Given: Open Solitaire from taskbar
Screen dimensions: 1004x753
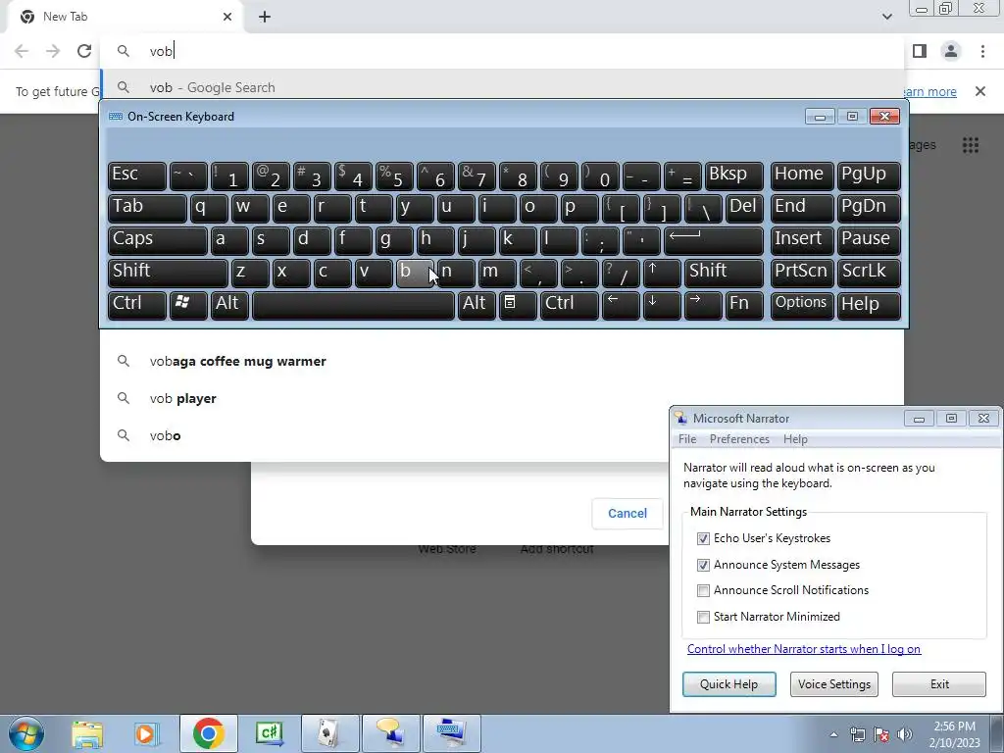Looking at the screenshot, I should click(330, 733).
